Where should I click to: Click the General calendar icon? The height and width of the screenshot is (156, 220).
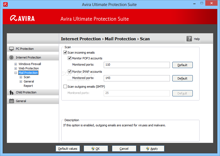click(x=11, y=101)
